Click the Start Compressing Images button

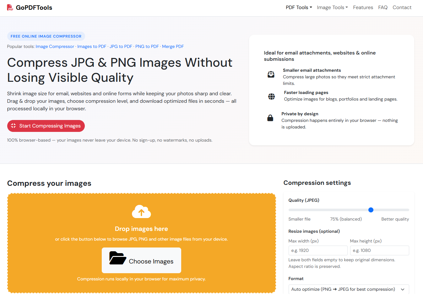click(46, 126)
